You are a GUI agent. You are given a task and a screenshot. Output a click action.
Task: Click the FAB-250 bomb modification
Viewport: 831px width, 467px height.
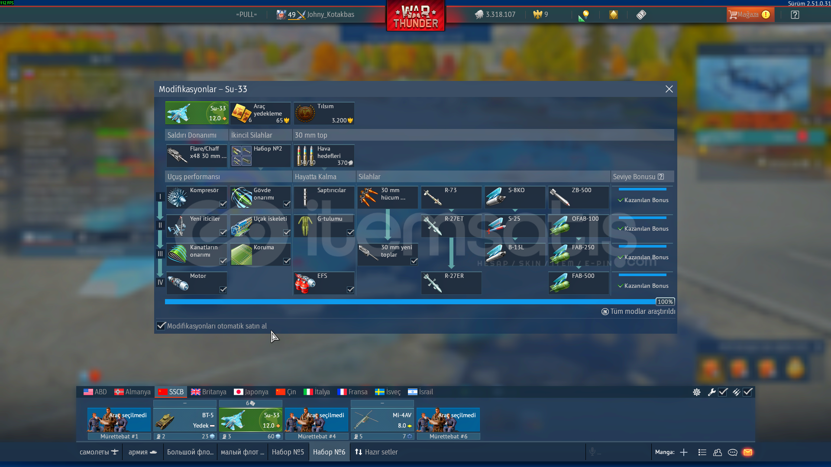point(579,254)
